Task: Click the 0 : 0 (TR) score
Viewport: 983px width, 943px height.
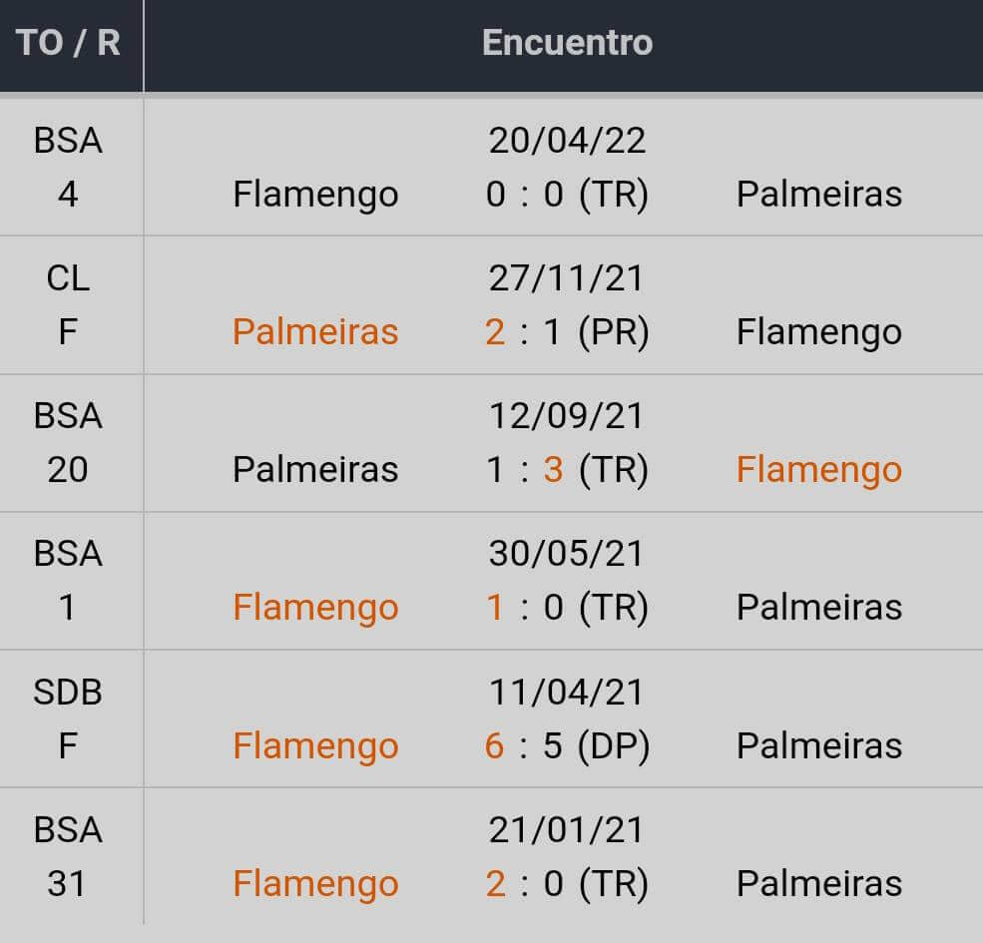Action: tap(567, 194)
